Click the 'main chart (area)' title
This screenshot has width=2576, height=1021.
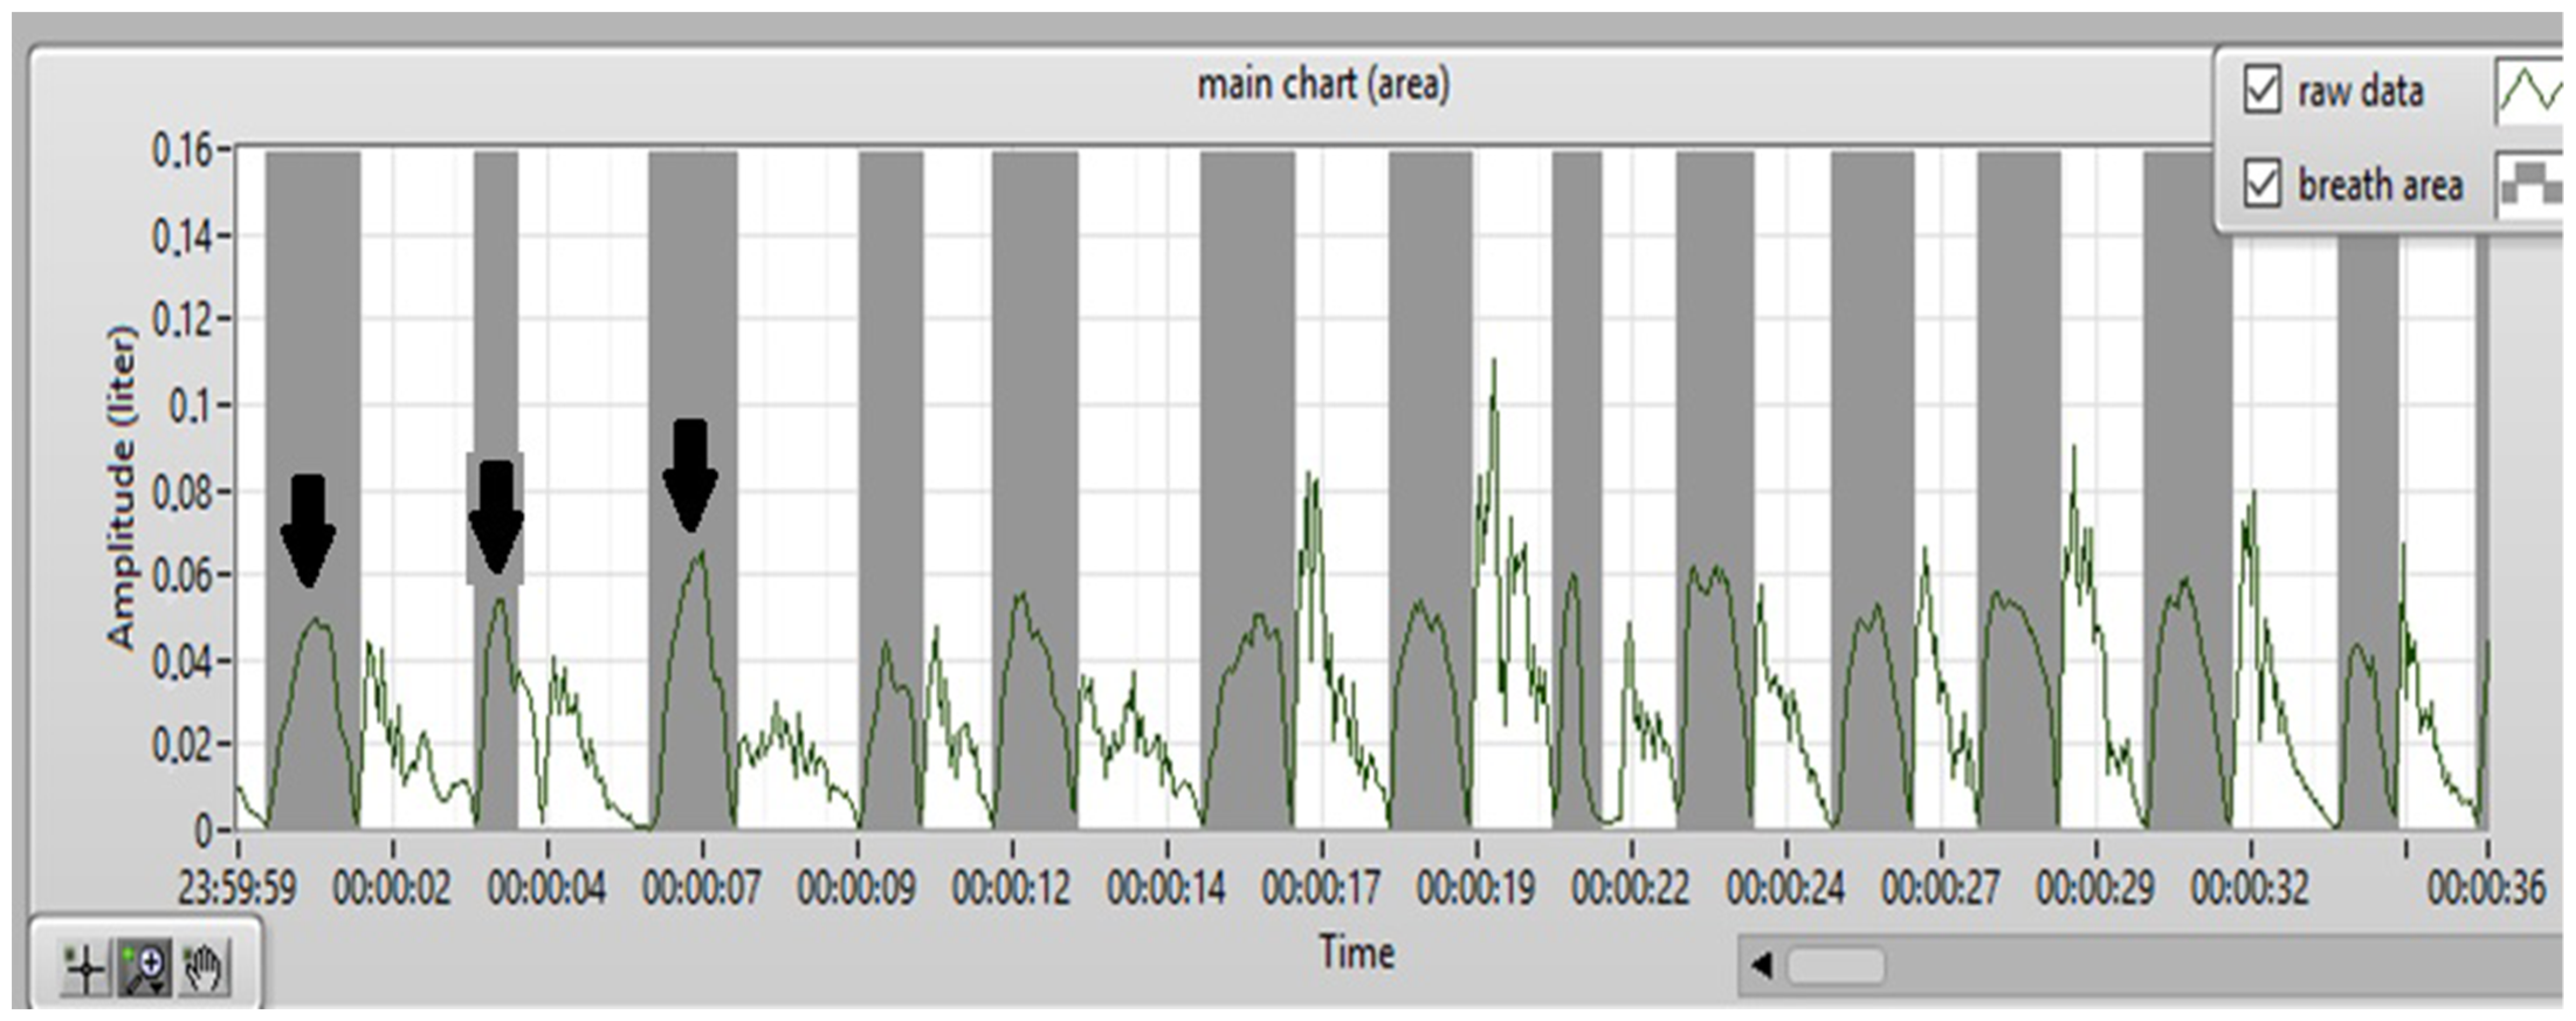pos(1323,85)
